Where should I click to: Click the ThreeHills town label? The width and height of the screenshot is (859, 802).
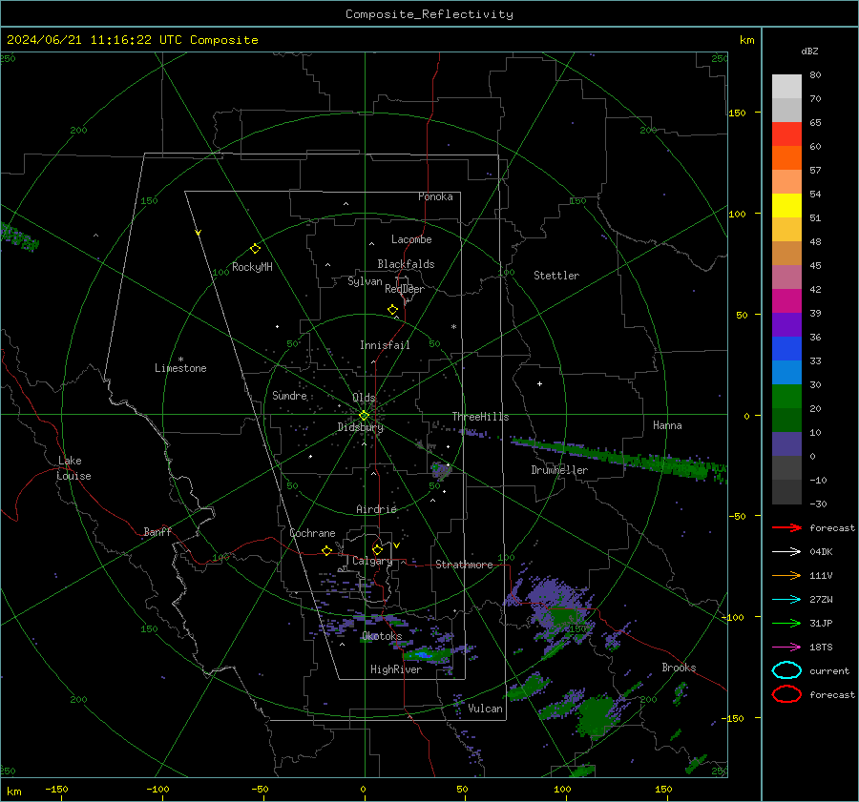pyautogui.click(x=480, y=417)
